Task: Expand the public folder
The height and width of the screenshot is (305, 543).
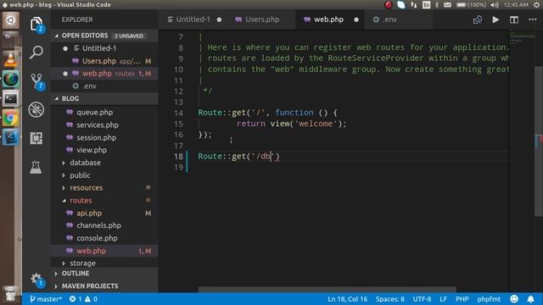Action: [x=80, y=175]
